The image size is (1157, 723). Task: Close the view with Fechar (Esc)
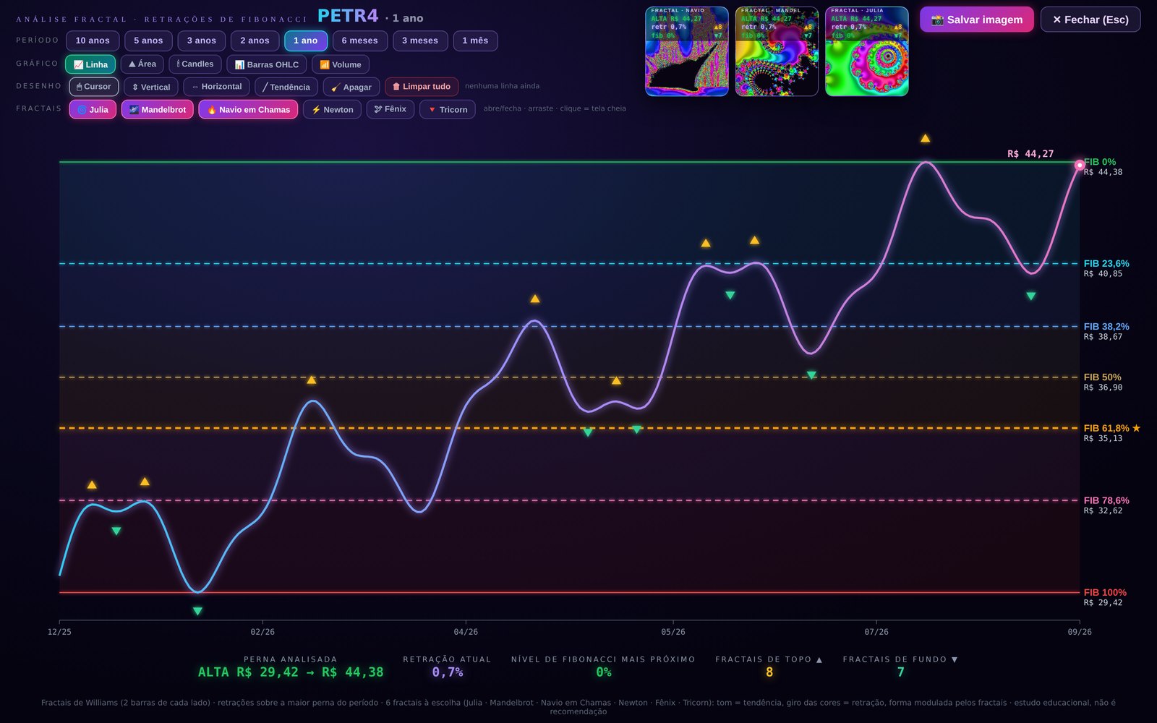(1090, 20)
